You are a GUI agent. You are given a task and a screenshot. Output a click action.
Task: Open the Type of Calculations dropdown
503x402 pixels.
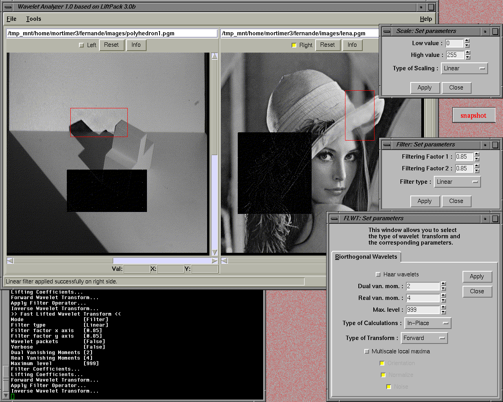[428, 323]
